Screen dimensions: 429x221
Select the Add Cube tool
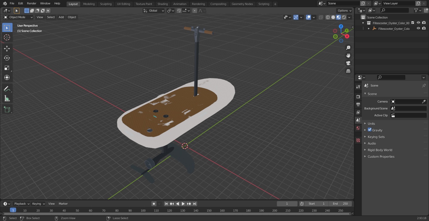tap(7, 109)
